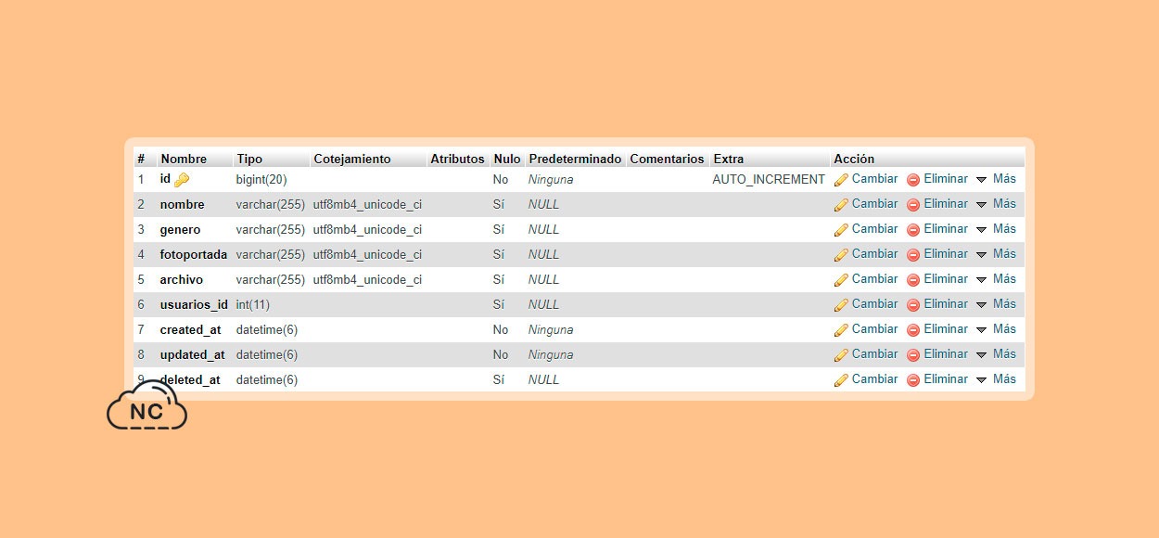
Task: Click Cambiar link for nombre
Action: click(874, 204)
